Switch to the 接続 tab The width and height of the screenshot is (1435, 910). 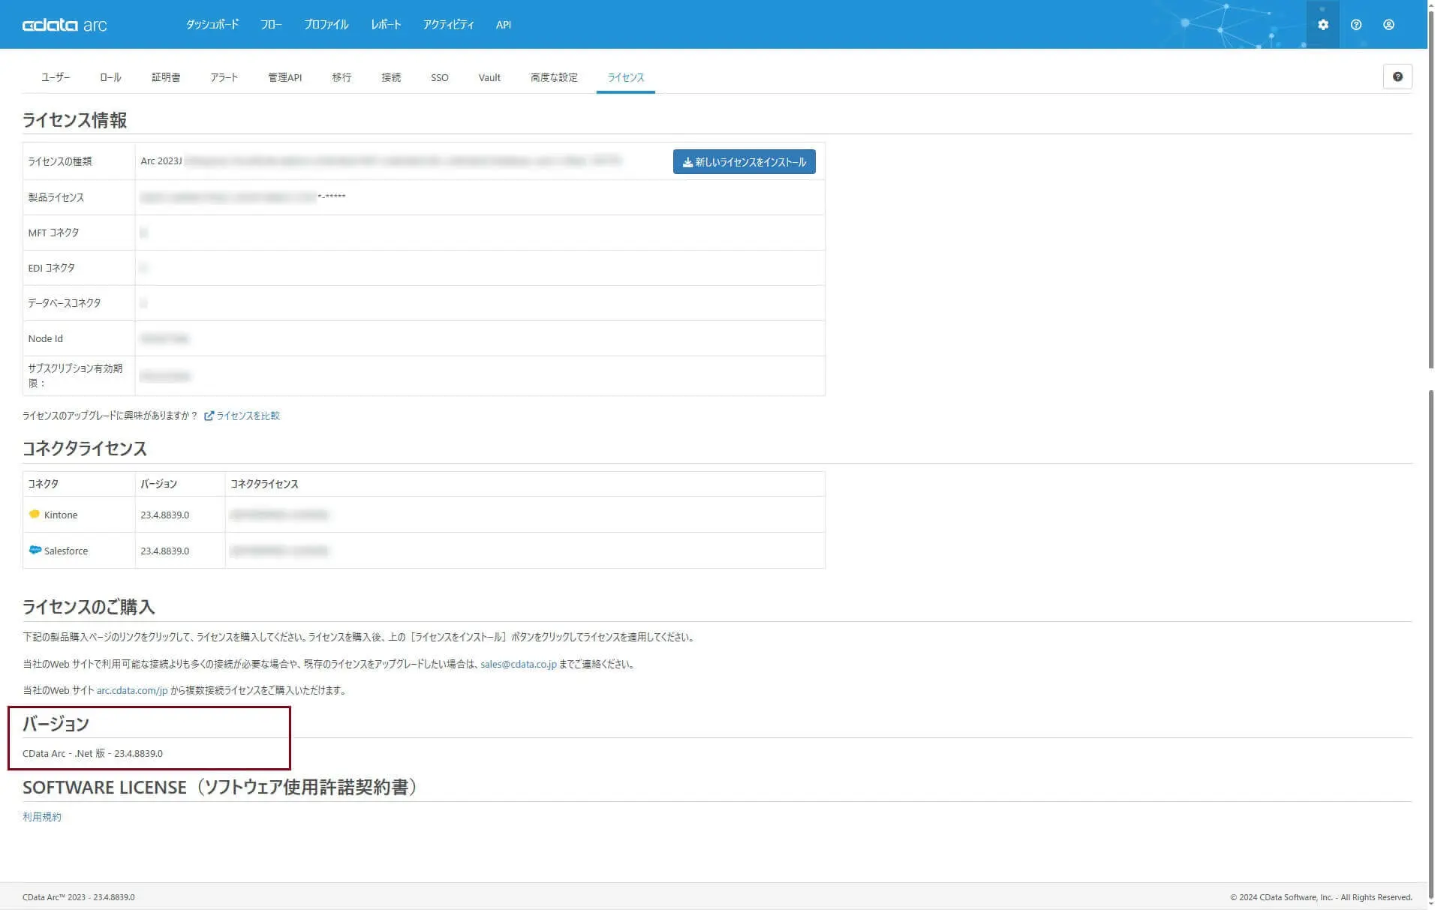(x=391, y=77)
